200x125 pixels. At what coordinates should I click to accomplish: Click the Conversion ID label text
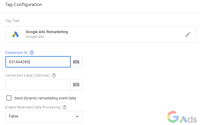pos(16,53)
